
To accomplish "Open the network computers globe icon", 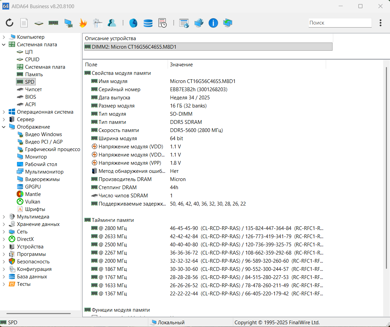I will pyautogui.click(x=199, y=23).
